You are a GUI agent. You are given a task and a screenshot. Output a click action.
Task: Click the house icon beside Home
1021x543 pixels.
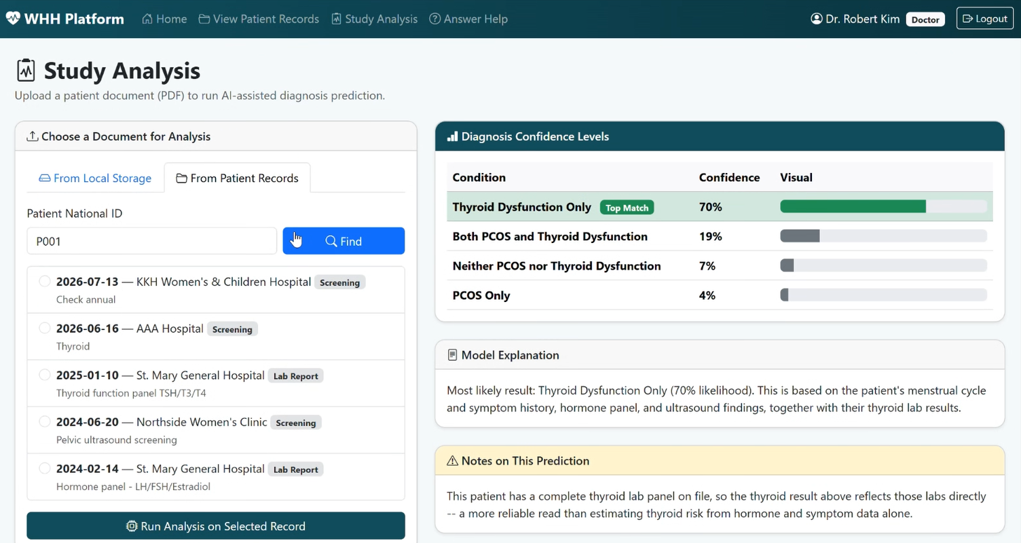[x=147, y=19]
